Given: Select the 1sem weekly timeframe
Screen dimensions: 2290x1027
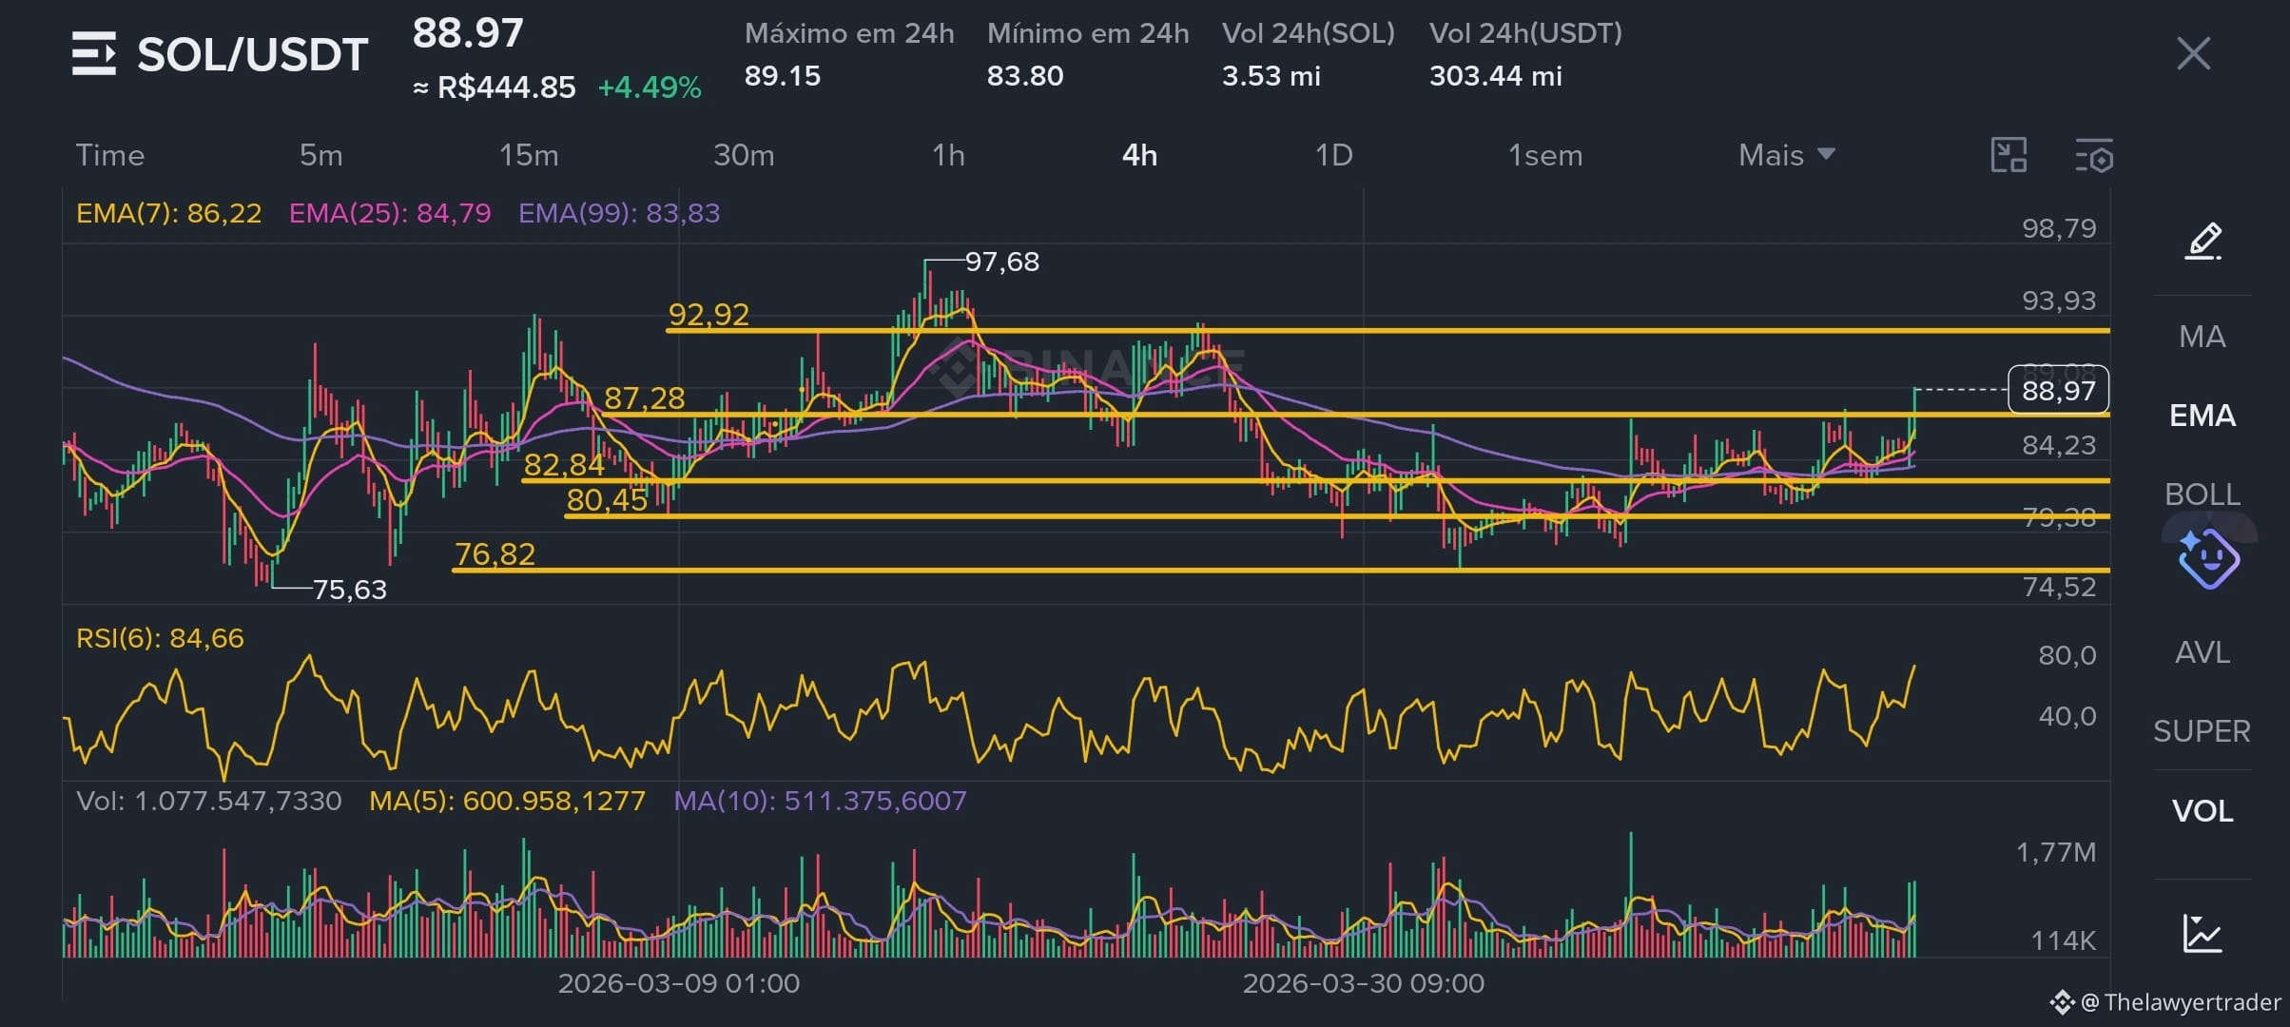Looking at the screenshot, I should (x=1545, y=155).
